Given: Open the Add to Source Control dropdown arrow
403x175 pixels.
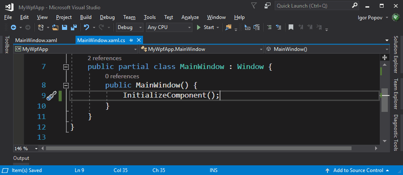Looking at the screenshot, I should coord(388,170).
